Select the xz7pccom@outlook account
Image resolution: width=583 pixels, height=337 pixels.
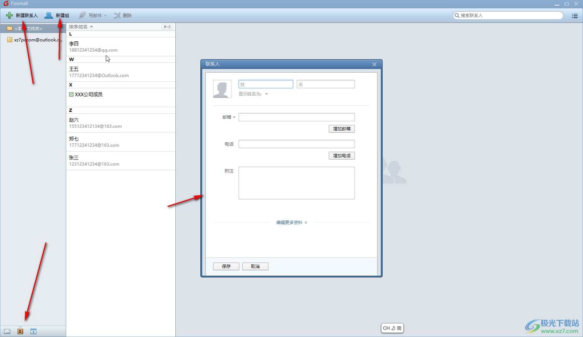pyautogui.click(x=35, y=40)
